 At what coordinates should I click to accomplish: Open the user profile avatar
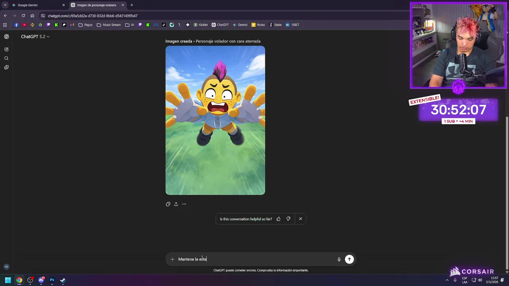pyautogui.click(x=6, y=267)
